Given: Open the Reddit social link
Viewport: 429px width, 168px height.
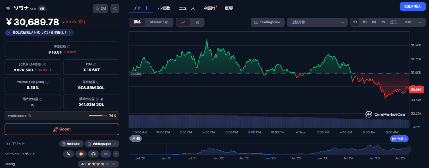Looking at the screenshot, I should tap(81, 154).
